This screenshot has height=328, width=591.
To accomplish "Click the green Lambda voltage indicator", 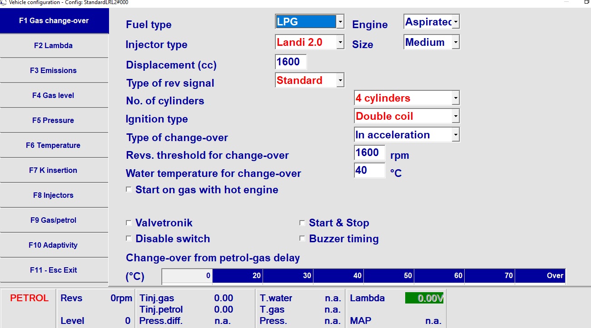I will [424, 298].
